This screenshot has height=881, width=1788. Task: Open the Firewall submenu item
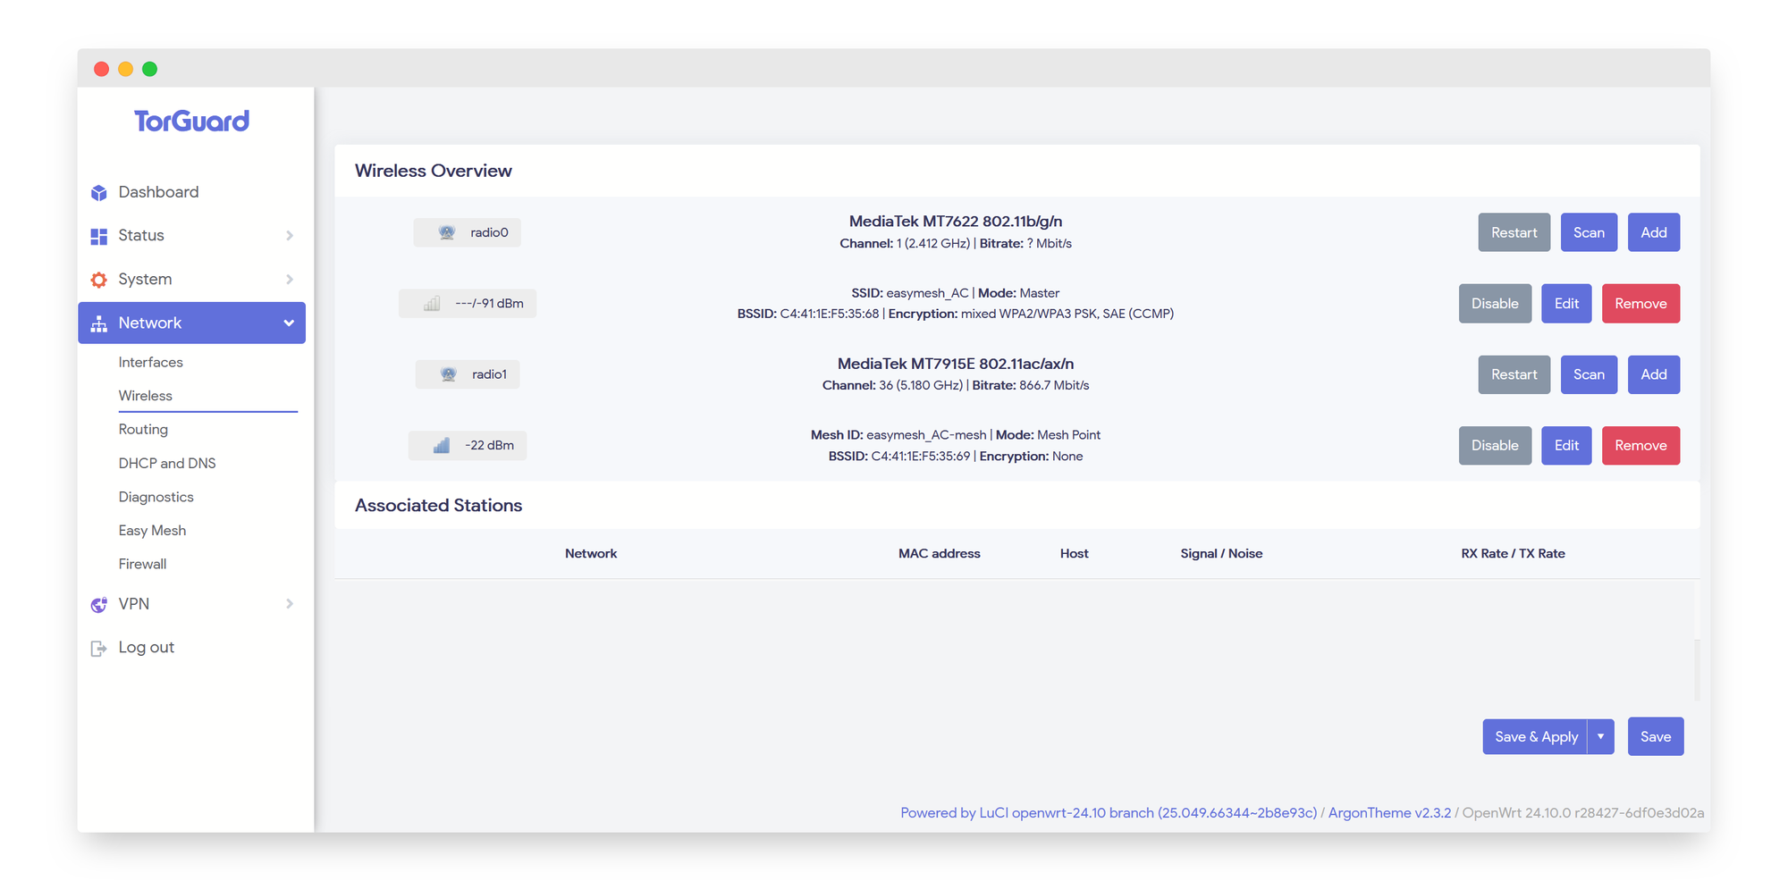(142, 564)
